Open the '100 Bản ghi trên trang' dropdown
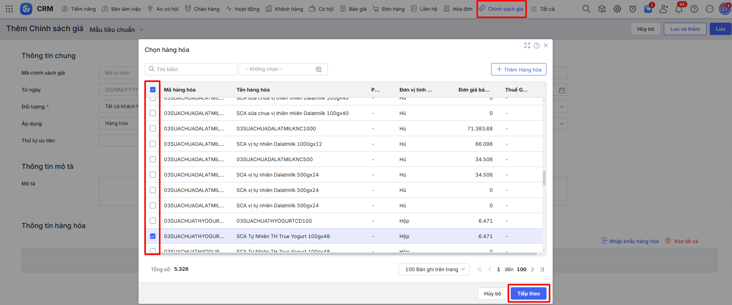732x305 pixels. (434, 269)
